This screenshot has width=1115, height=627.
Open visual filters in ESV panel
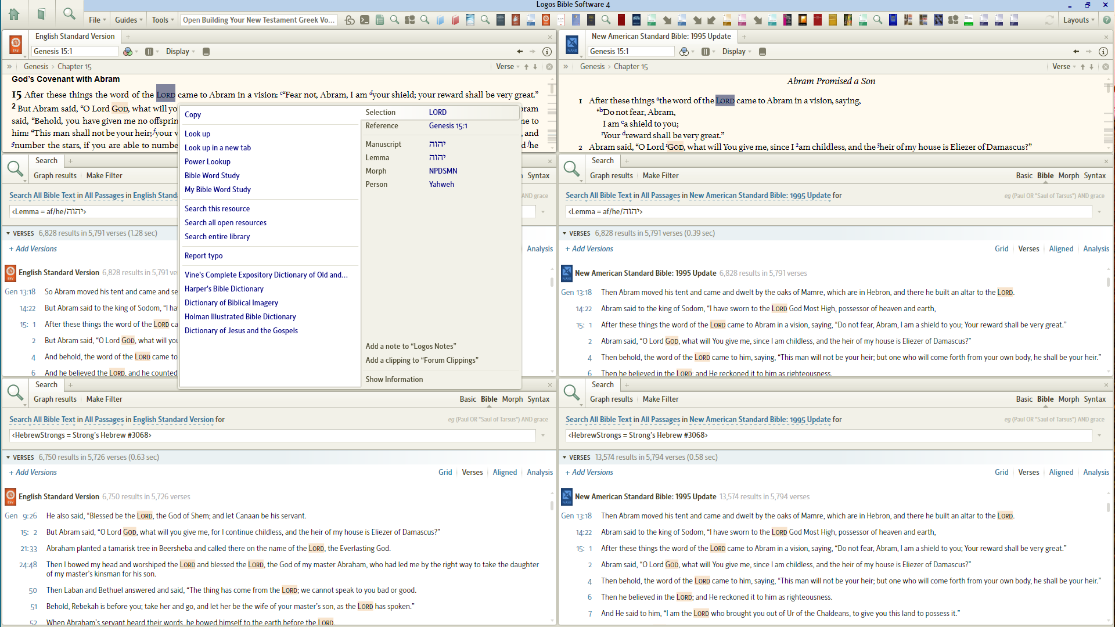[x=128, y=52]
